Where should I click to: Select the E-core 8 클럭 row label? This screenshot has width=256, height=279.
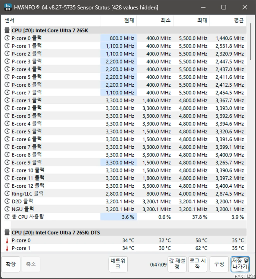click(26, 155)
